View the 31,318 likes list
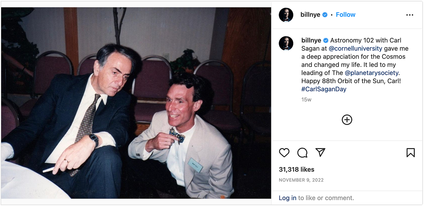This screenshot has width=424, height=206. coord(296,170)
